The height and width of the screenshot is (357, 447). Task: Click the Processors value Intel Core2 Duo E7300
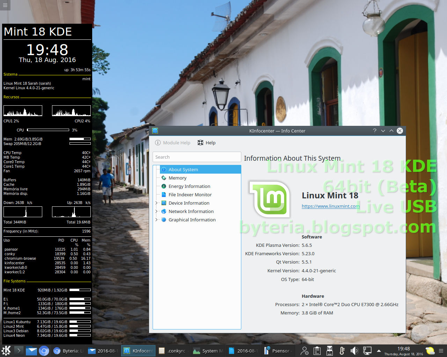click(x=350, y=304)
